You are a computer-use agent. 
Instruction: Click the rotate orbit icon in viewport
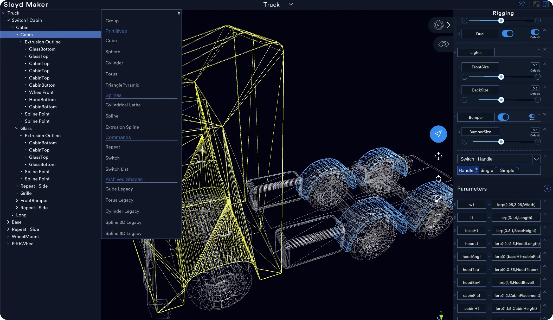coord(438,179)
